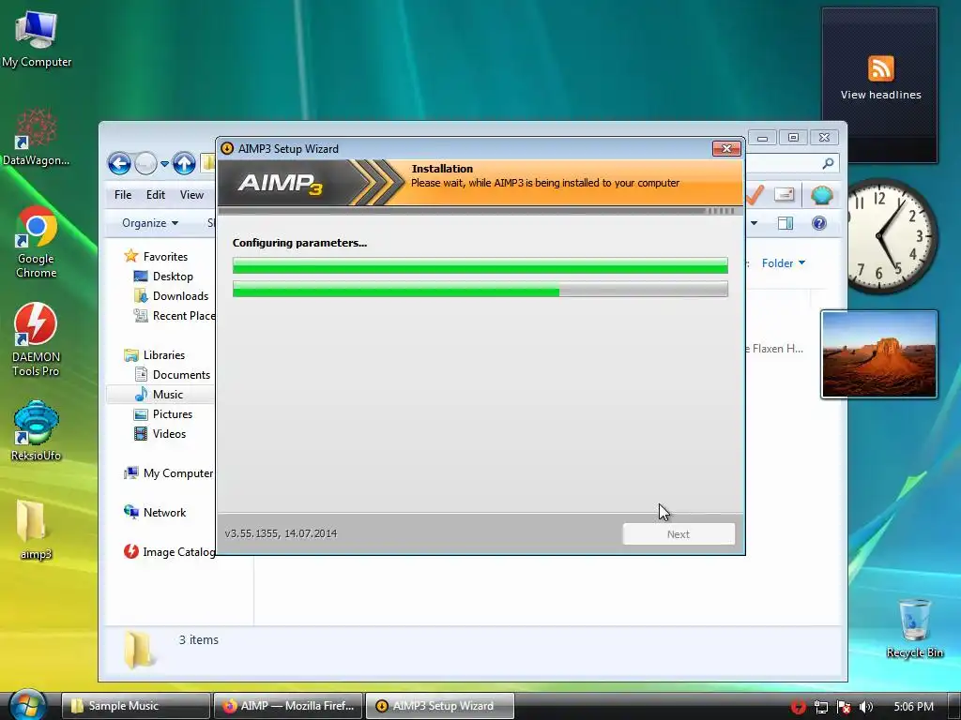Screen dimensions: 961x720
Task: Open My Computer desktop icon
Action: coord(37,37)
